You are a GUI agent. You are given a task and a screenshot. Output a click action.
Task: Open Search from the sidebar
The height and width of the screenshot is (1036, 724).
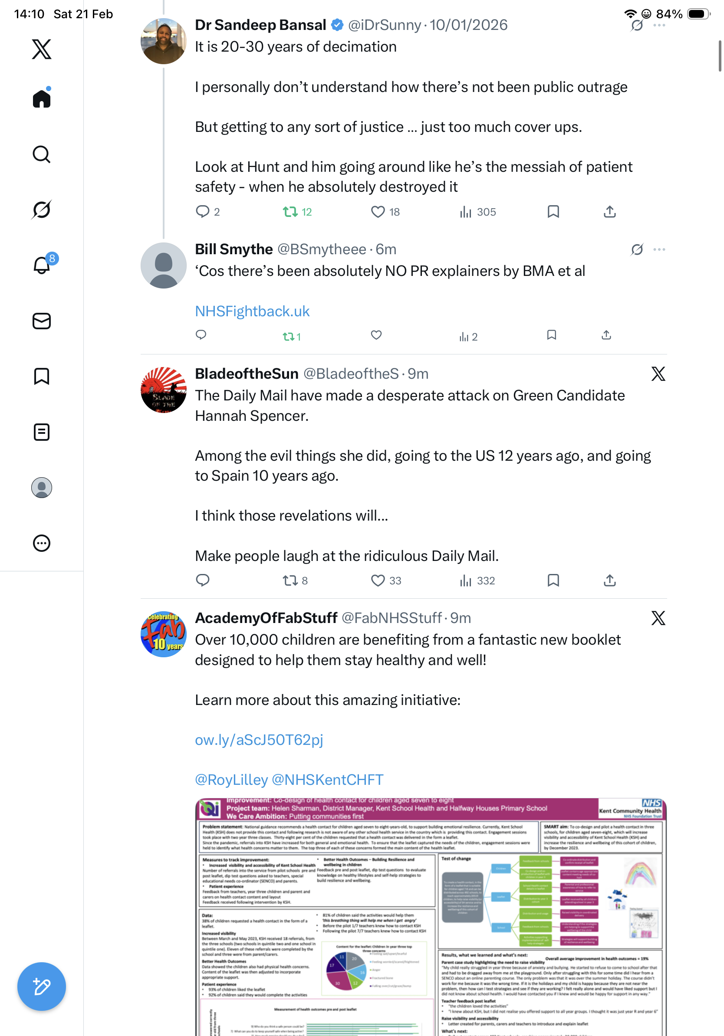tap(42, 154)
